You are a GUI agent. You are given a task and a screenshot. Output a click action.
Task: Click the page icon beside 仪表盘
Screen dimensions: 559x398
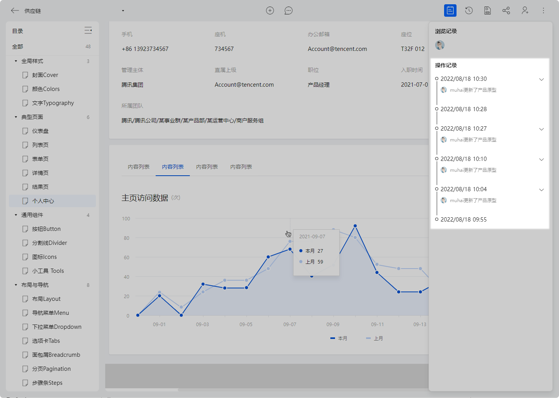click(25, 131)
